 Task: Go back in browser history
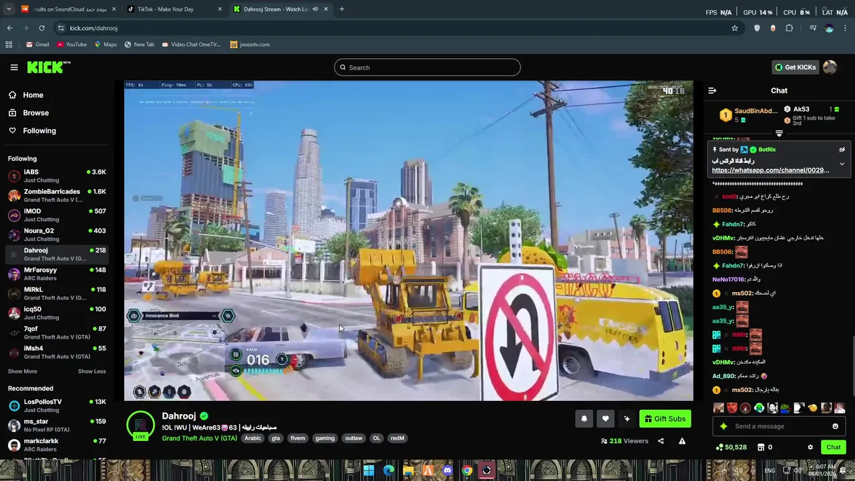pyautogui.click(x=9, y=28)
